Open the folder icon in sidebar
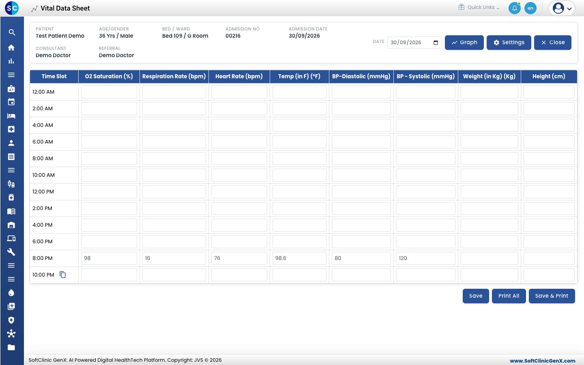The image size is (584, 365). click(11, 348)
